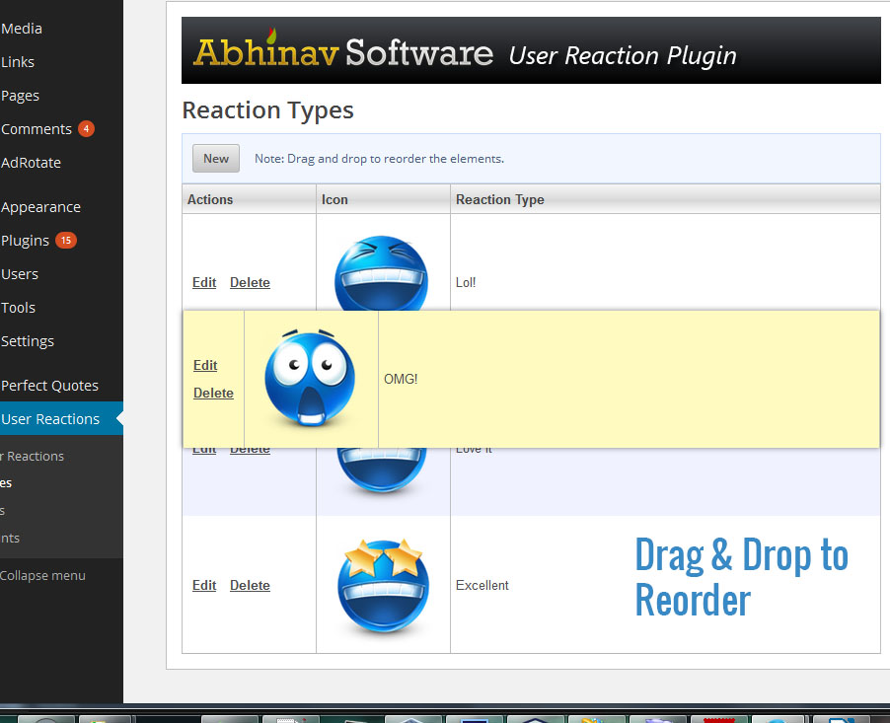Select the User Reactions sidebar menu
This screenshot has width=890, height=723.
[50, 419]
